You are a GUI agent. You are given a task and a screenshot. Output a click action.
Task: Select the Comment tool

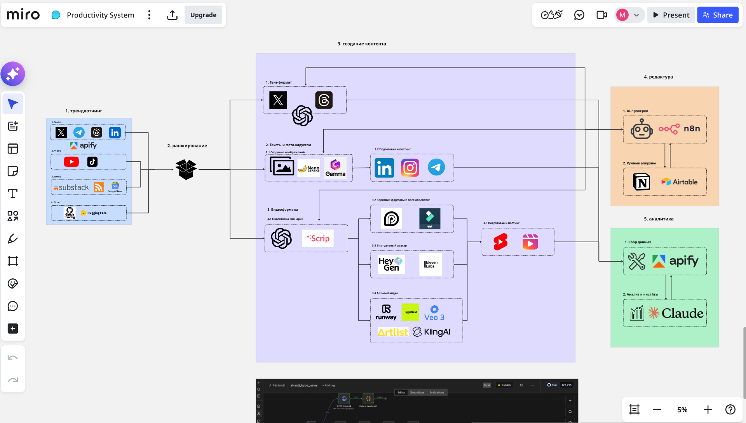click(13, 306)
